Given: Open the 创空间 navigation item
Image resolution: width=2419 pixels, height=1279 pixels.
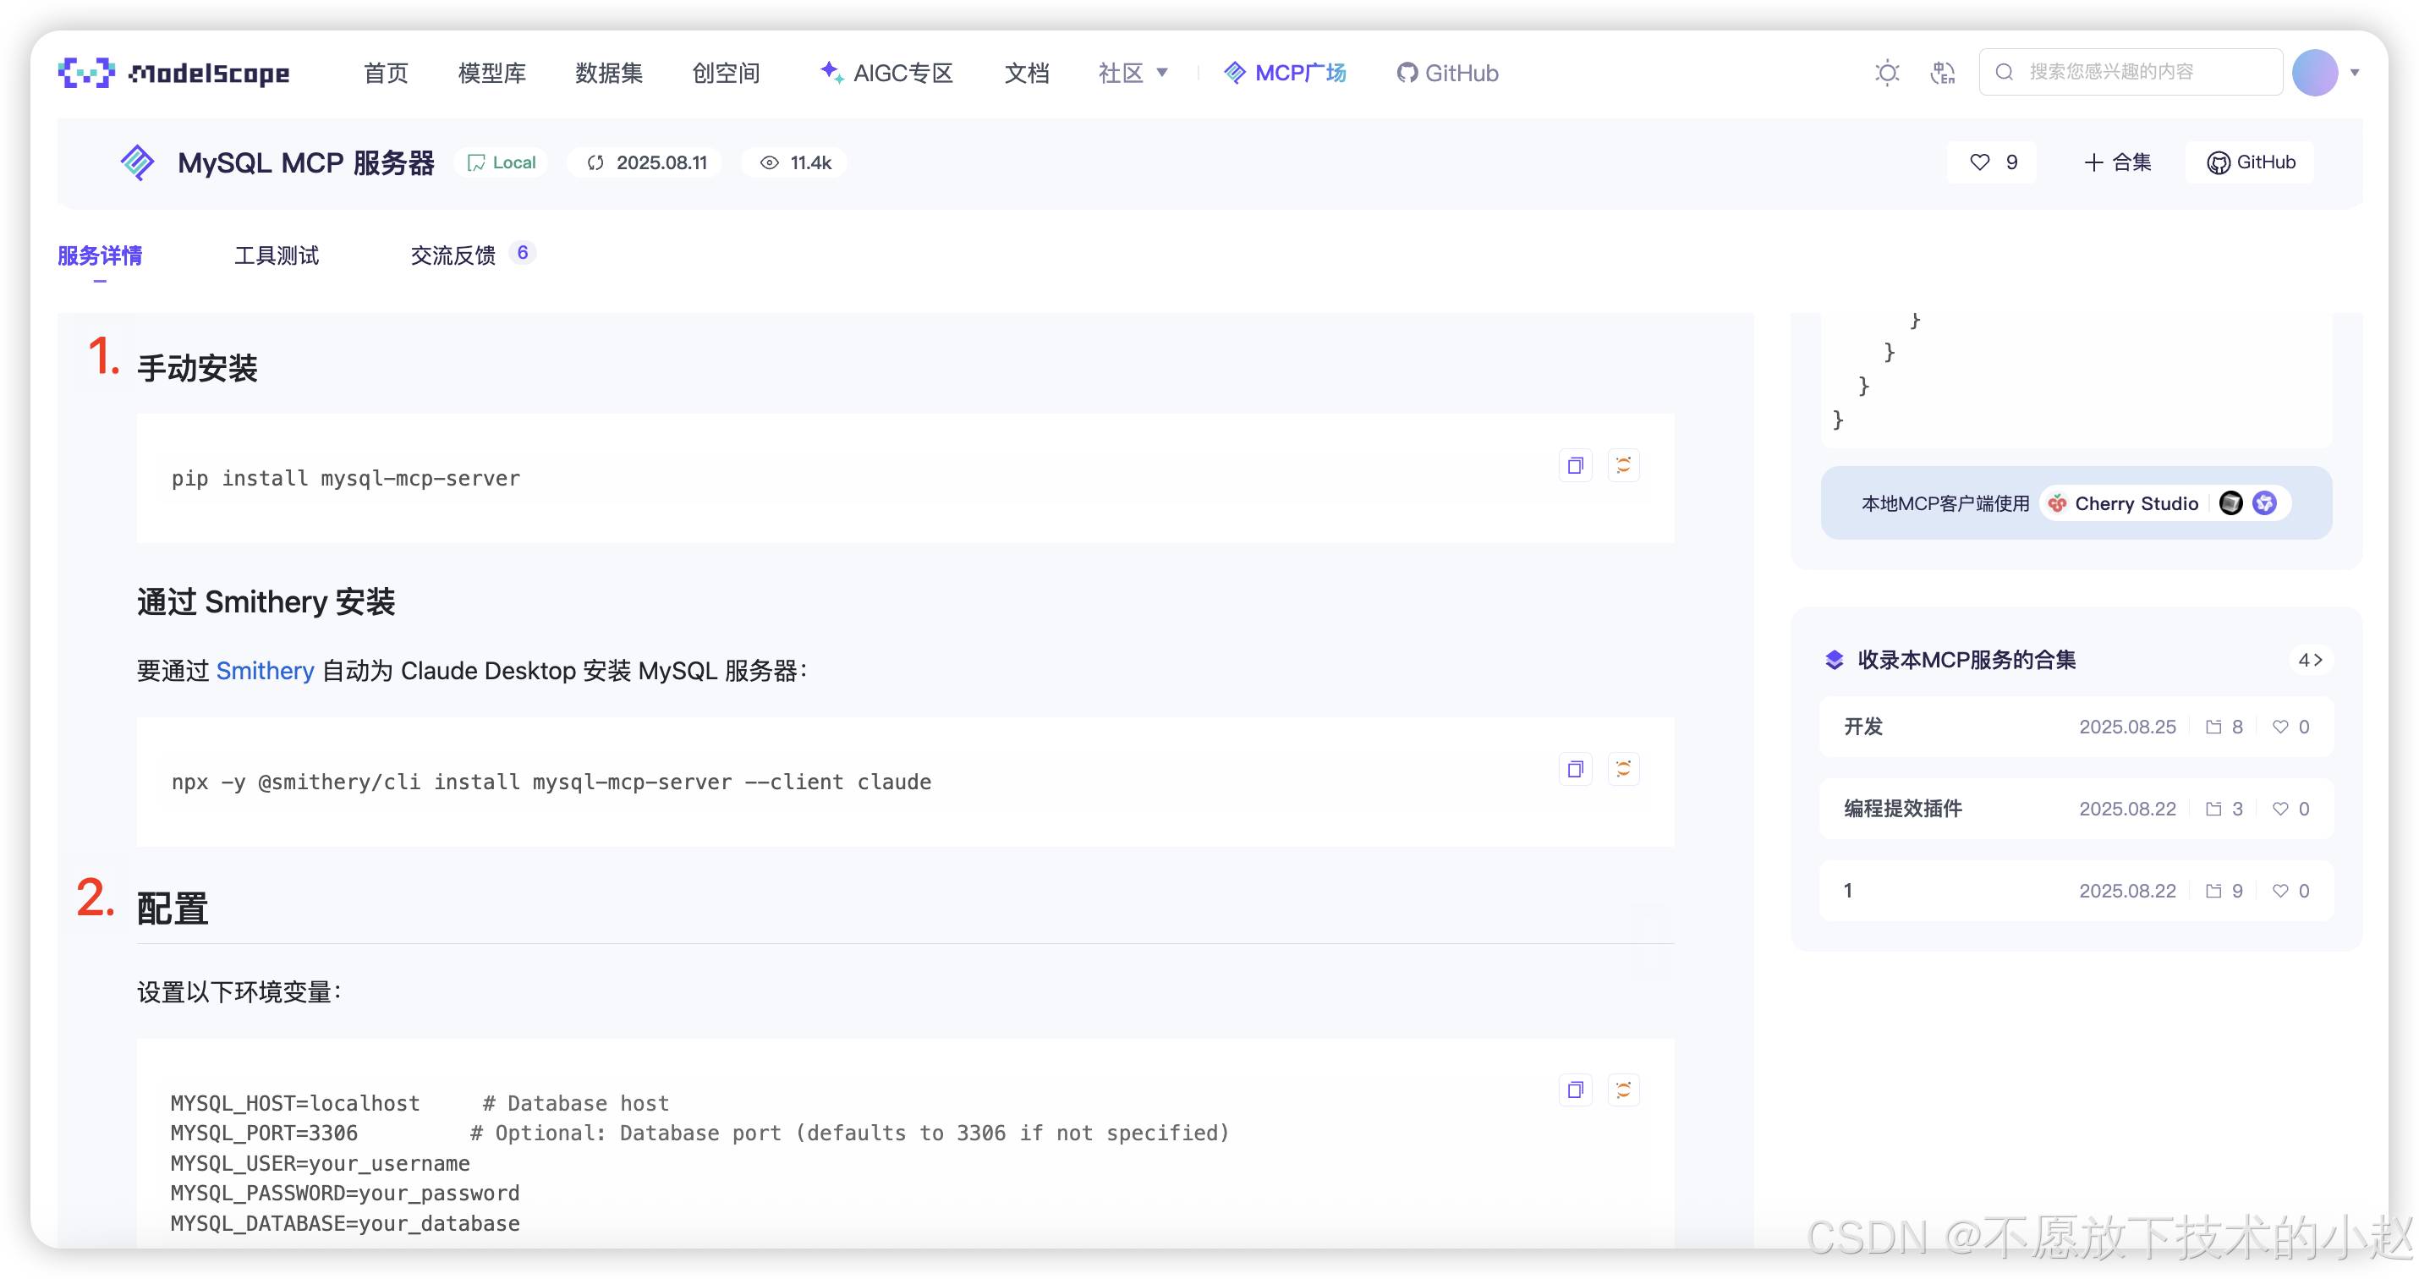Looking at the screenshot, I should tap(726, 72).
